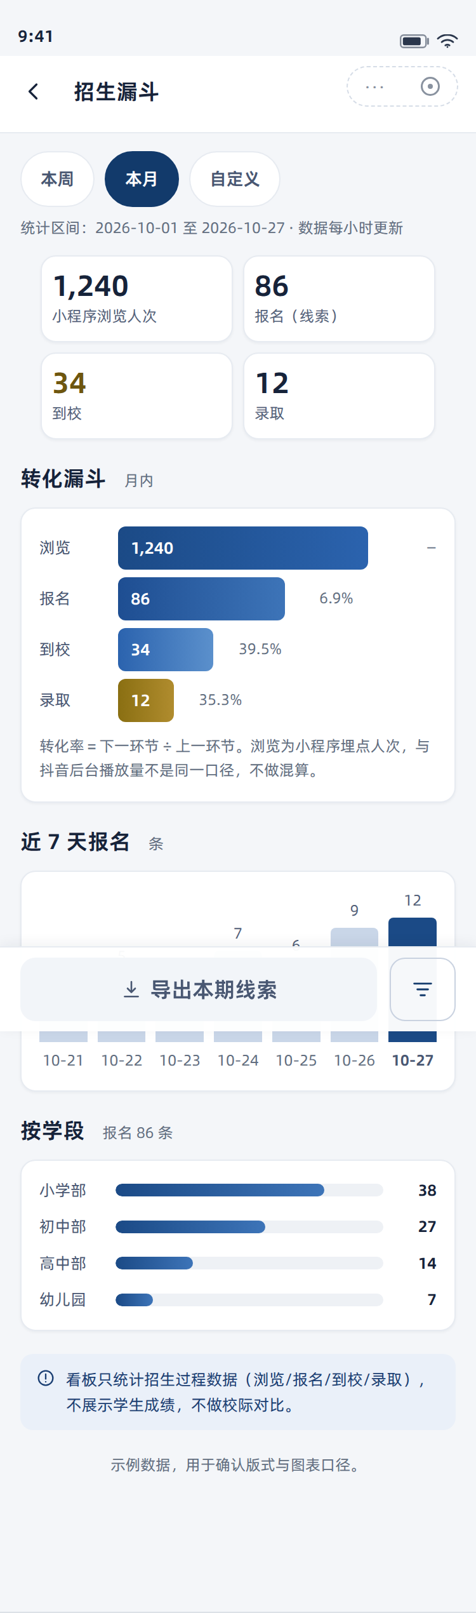Check the battery icon in status bar

point(414,41)
